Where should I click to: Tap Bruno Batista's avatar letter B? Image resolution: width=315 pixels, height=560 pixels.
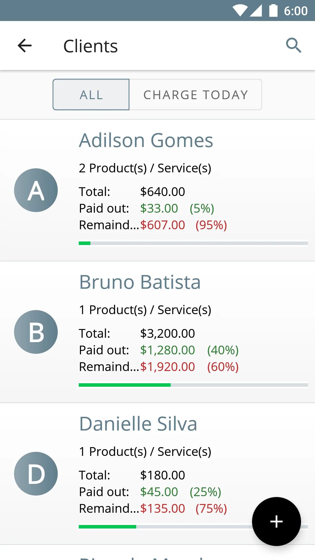[36, 332]
